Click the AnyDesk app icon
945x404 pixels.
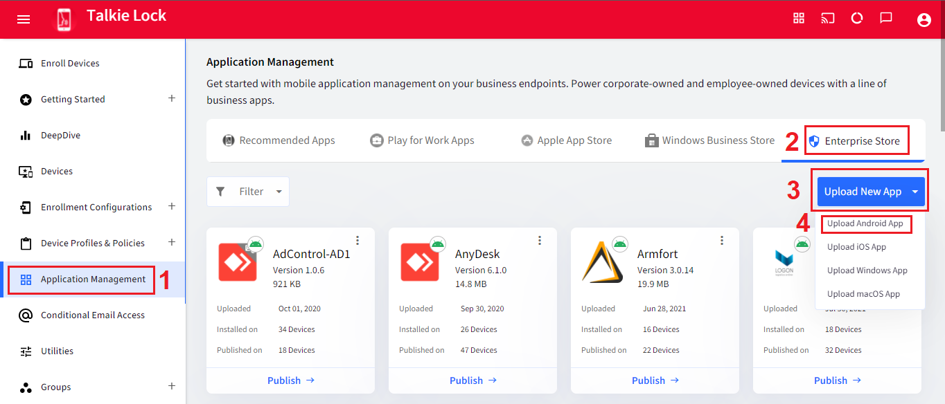[419, 262]
